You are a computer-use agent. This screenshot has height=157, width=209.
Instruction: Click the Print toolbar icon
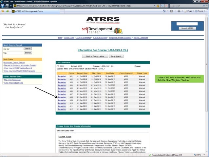(179, 11)
